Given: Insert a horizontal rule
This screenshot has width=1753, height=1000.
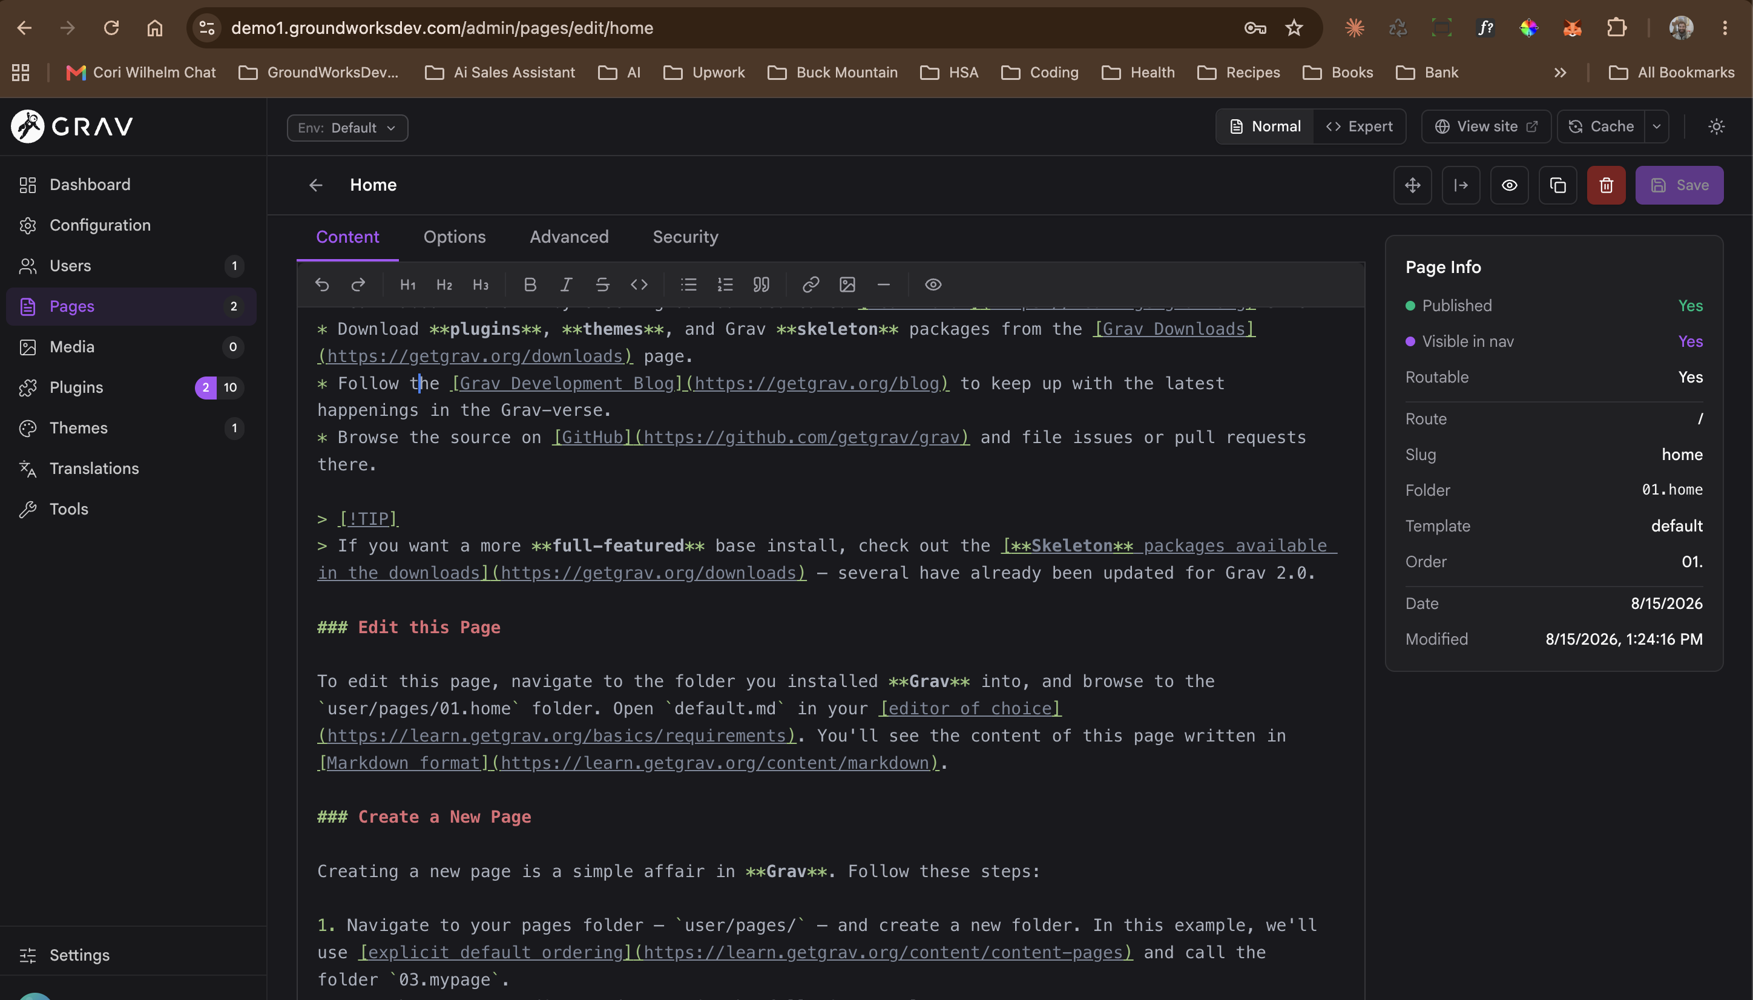Looking at the screenshot, I should pos(884,285).
